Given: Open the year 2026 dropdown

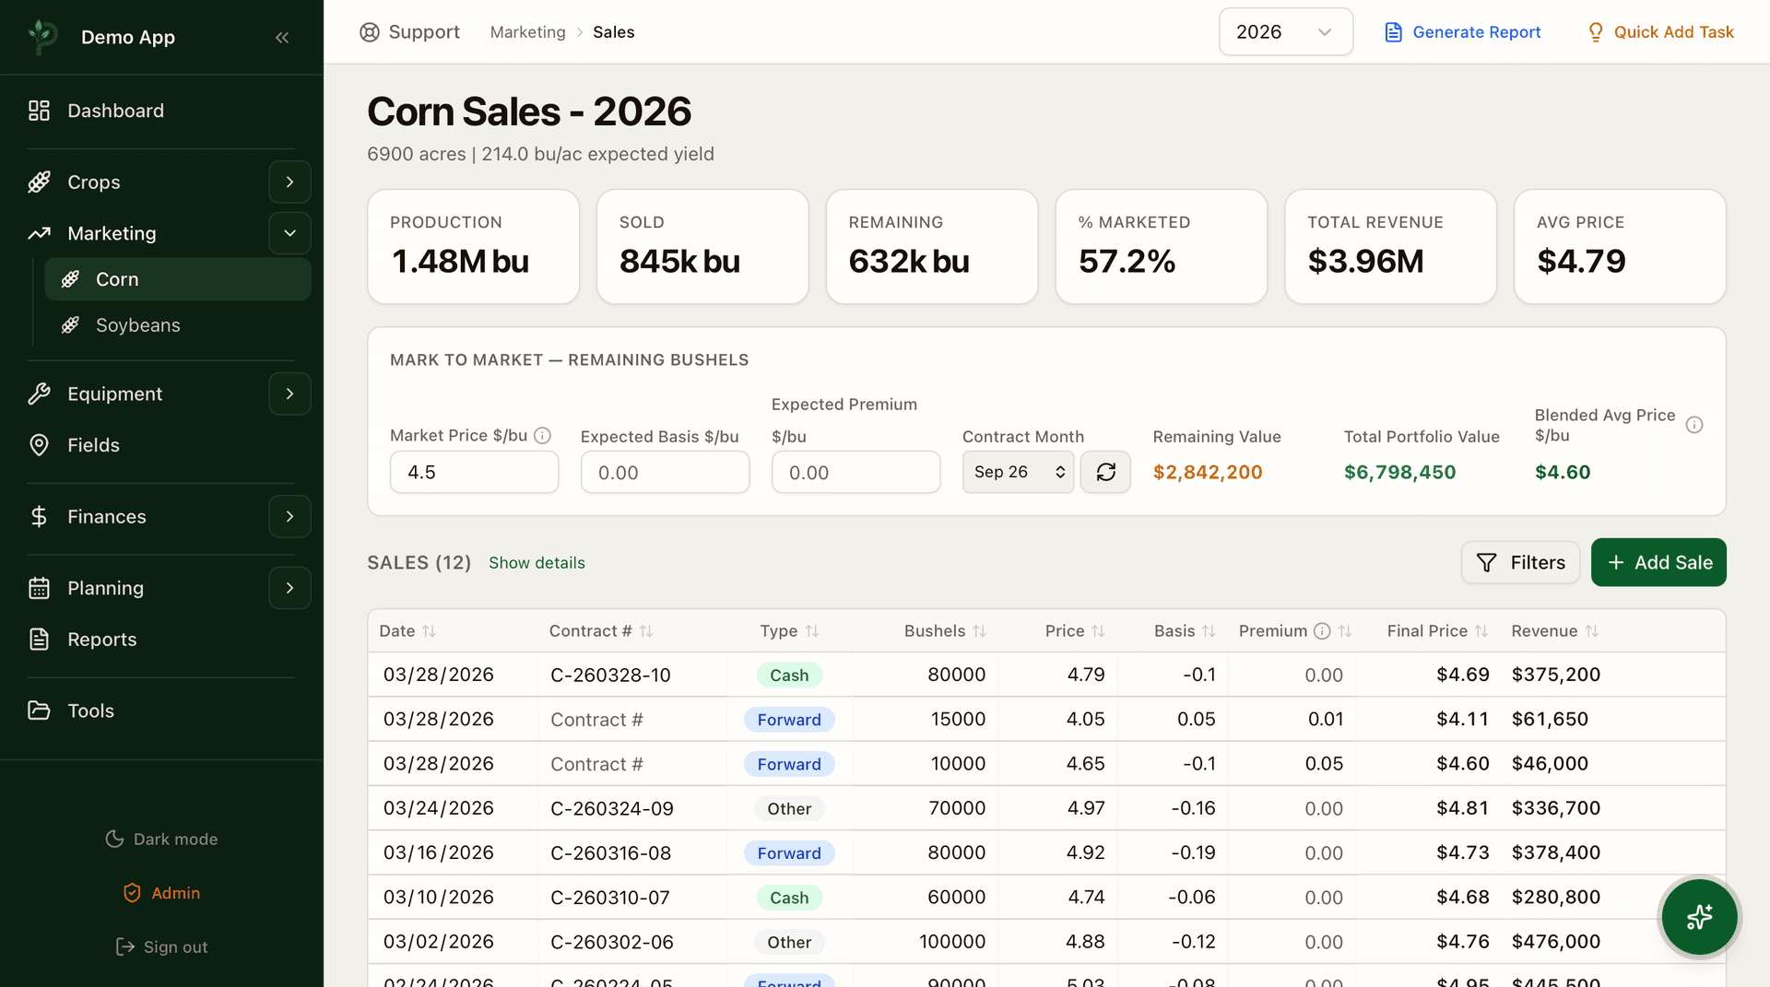Looking at the screenshot, I should [x=1285, y=31].
